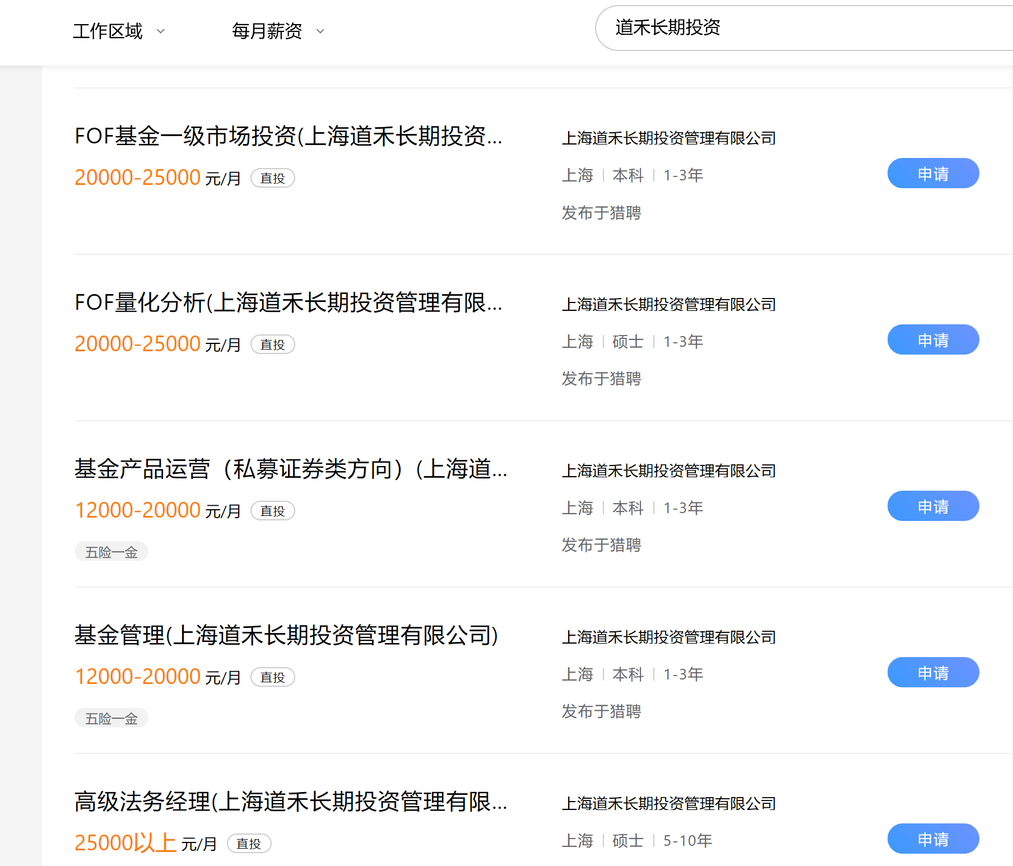
Task: Select 直投 tag on FOF基金一级市场投资 job
Action: tap(273, 178)
